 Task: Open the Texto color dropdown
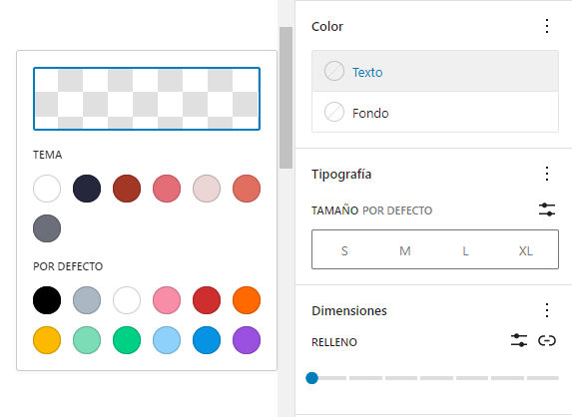[x=435, y=71]
